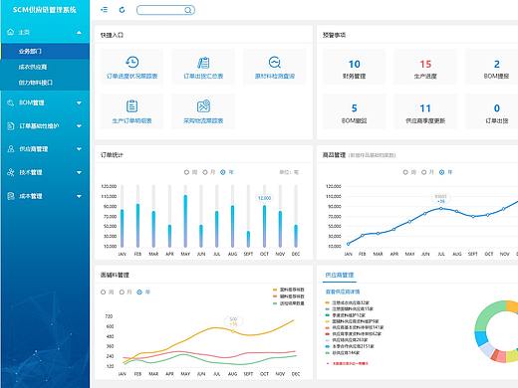Click the MAY bar in order statistics chart

[x=185, y=221]
